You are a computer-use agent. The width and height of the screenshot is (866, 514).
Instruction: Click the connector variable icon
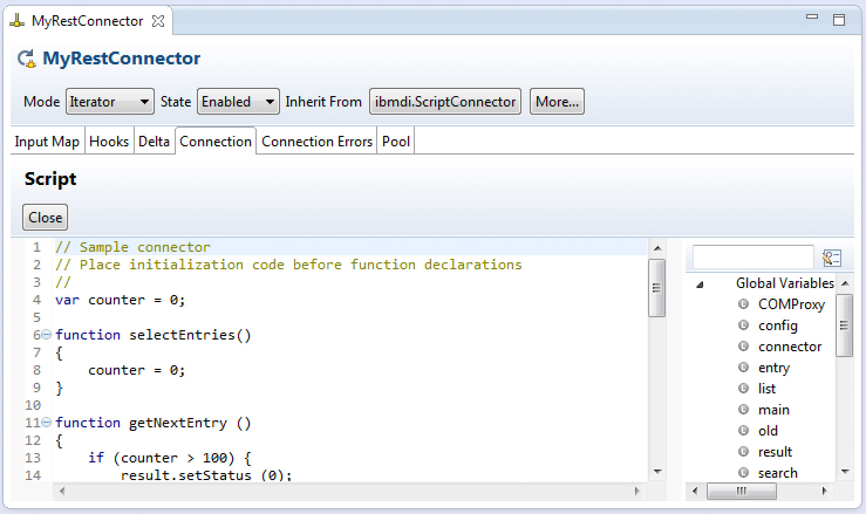[x=744, y=346]
